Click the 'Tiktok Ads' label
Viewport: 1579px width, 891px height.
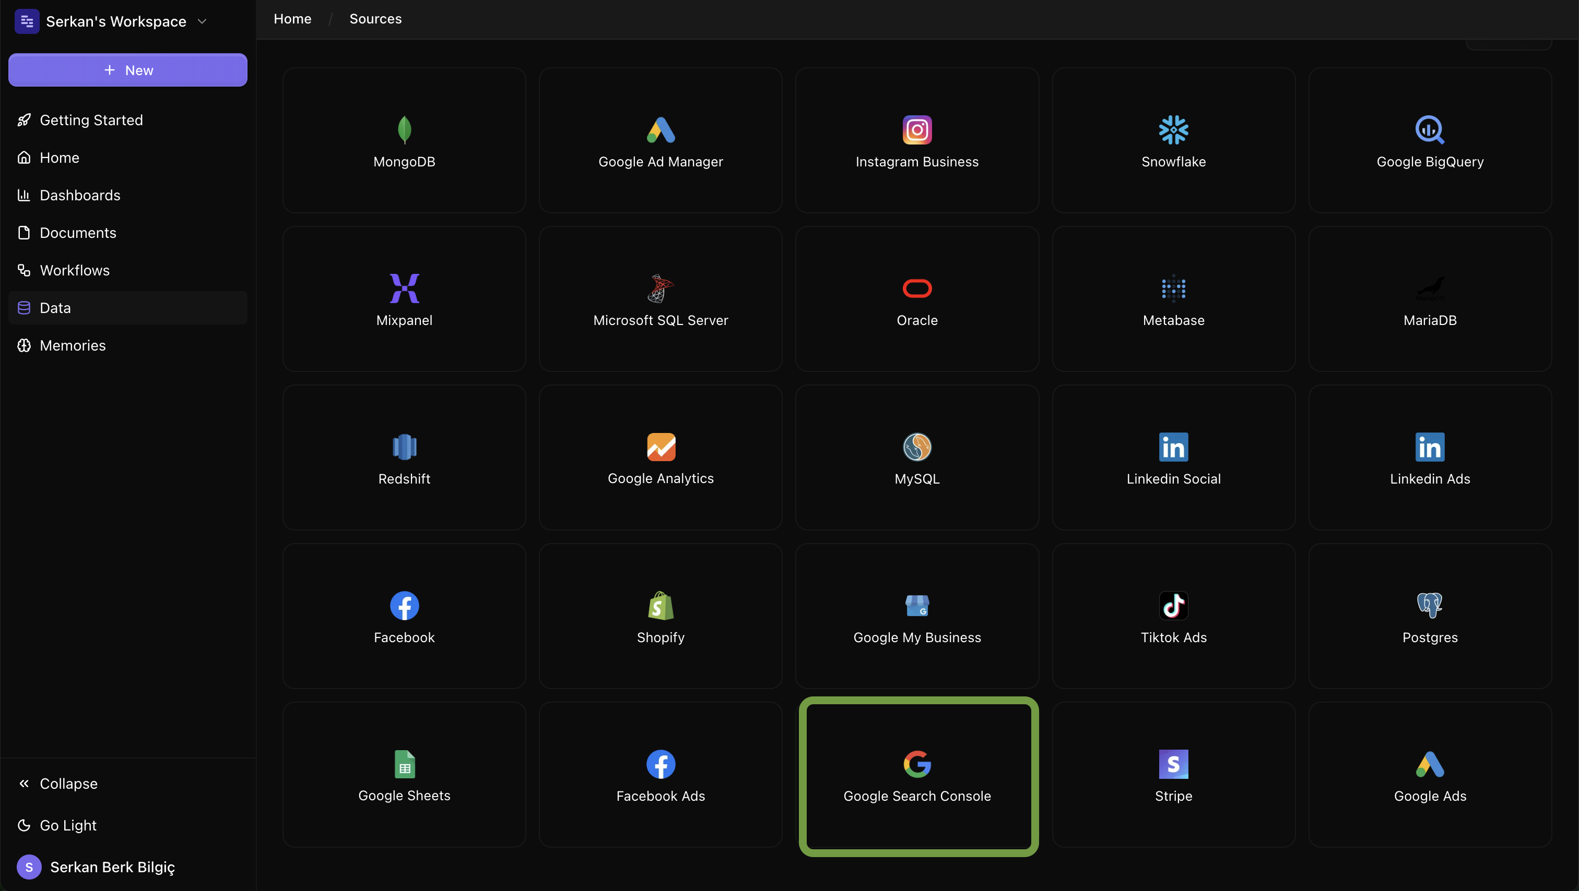(x=1173, y=637)
